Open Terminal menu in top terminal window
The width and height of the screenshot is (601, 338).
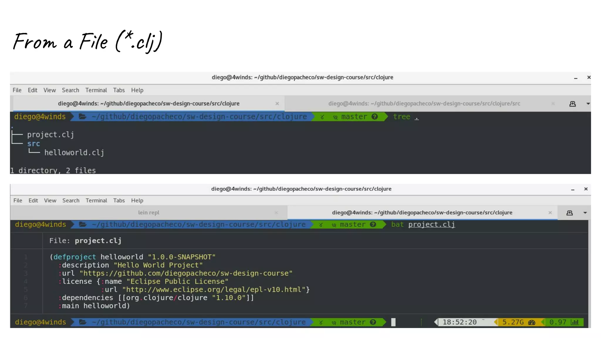click(96, 90)
